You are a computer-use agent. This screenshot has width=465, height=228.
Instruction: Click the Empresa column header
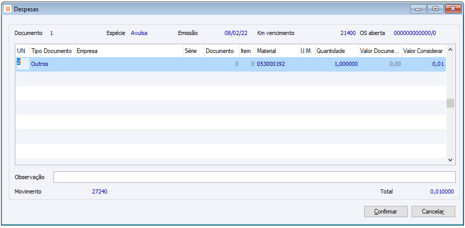[x=129, y=51]
